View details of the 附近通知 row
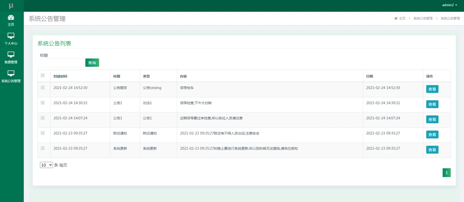Image resolution: width=464 pixels, height=202 pixels. click(x=432, y=135)
